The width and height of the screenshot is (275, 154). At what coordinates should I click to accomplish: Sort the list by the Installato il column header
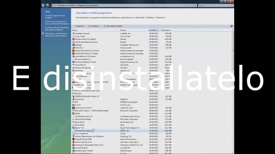click(x=154, y=30)
